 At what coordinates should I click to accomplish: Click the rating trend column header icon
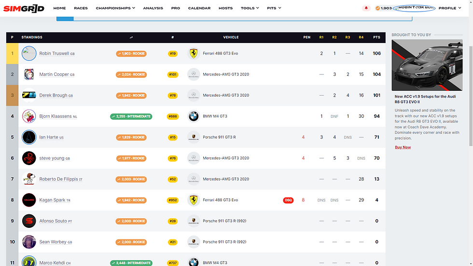131,37
